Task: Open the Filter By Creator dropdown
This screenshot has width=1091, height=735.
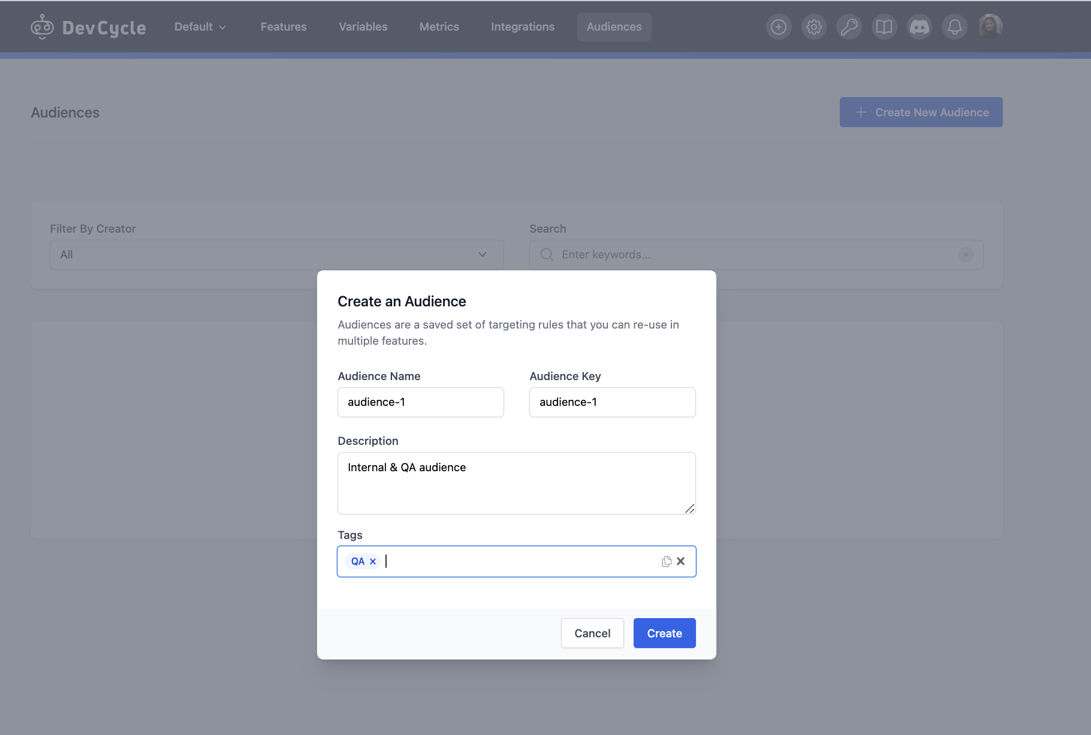Action: [276, 254]
